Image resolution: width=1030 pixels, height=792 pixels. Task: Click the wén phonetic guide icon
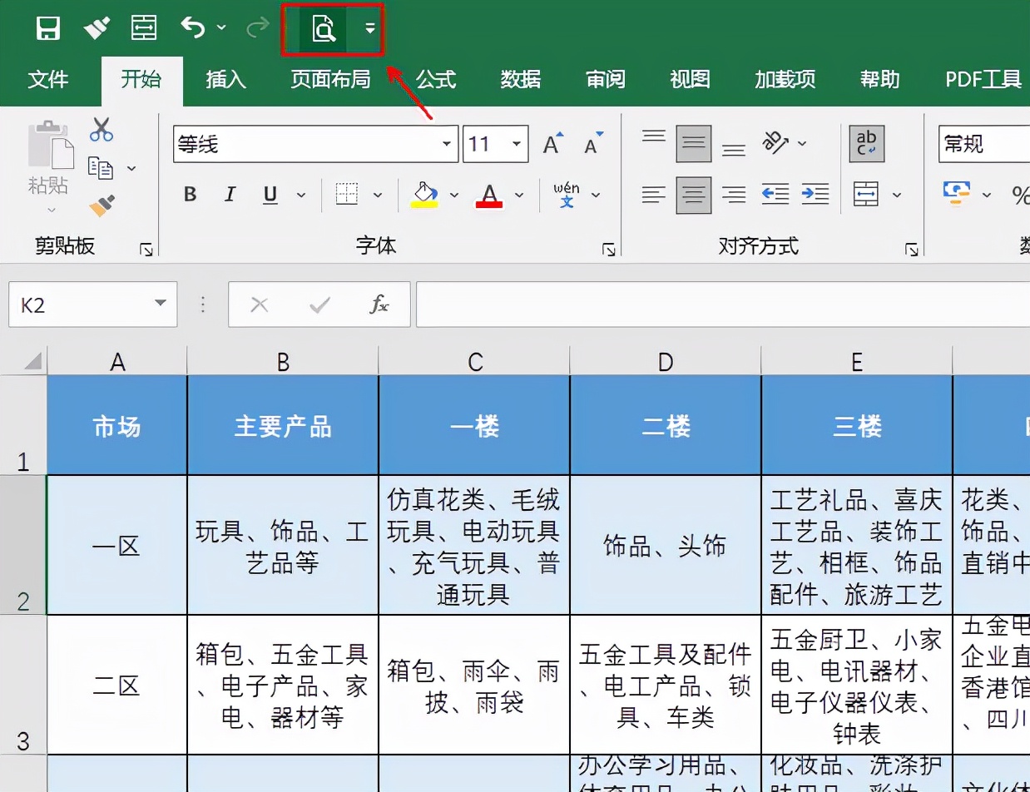click(567, 195)
